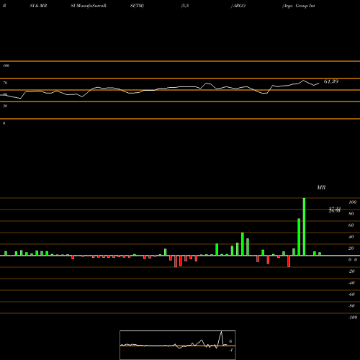Click the end point of RSI line
This screenshot has height=360, width=360.
[x=319, y=84]
